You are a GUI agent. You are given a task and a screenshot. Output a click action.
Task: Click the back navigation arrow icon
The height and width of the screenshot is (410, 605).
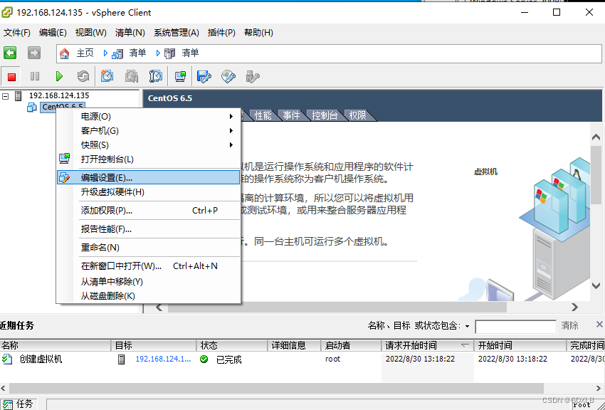(10, 52)
